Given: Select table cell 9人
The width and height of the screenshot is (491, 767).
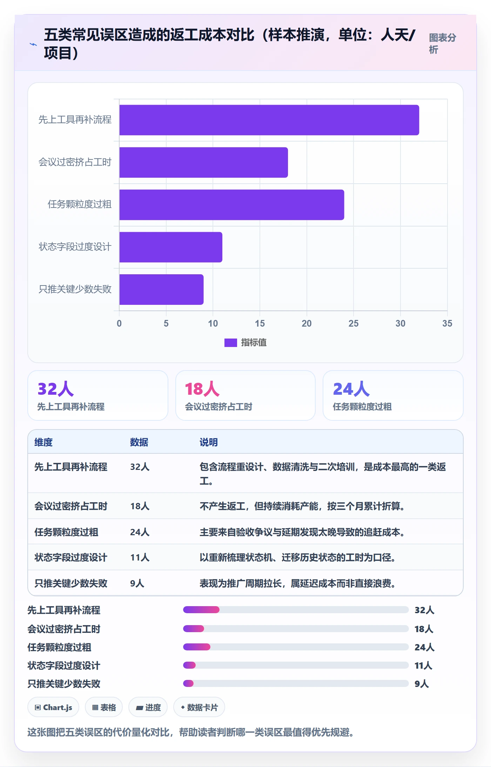Looking at the screenshot, I should coord(137,583).
